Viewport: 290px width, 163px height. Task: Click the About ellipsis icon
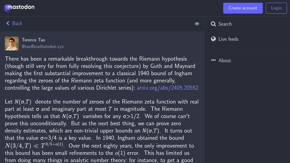213,60
